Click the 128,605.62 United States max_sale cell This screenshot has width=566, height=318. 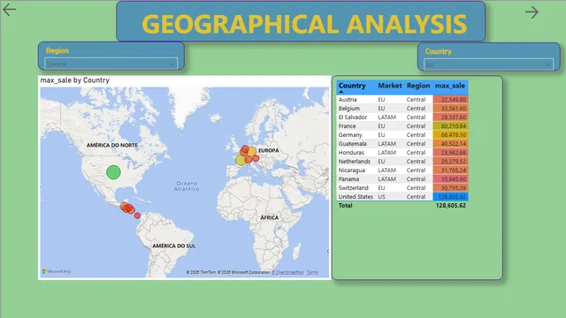point(450,196)
